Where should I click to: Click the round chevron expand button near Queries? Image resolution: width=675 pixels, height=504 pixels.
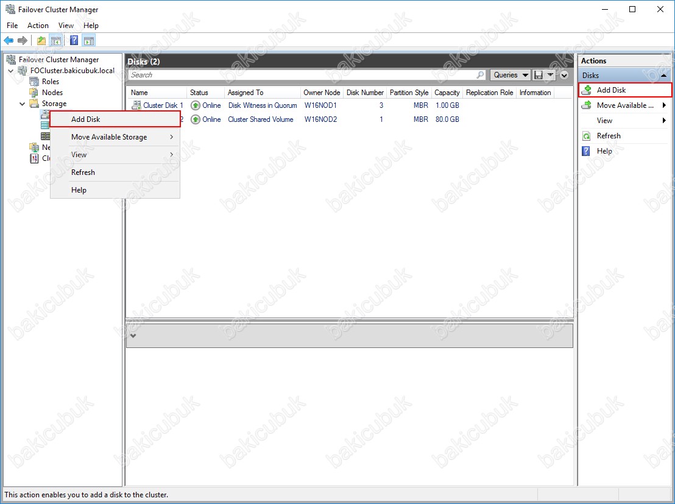click(564, 76)
